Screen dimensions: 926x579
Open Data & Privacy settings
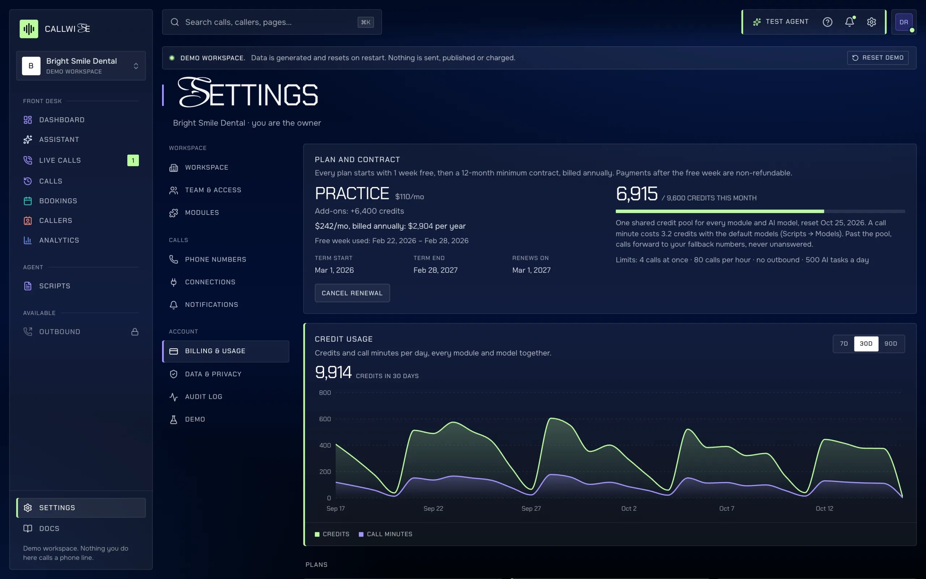(x=226, y=374)
